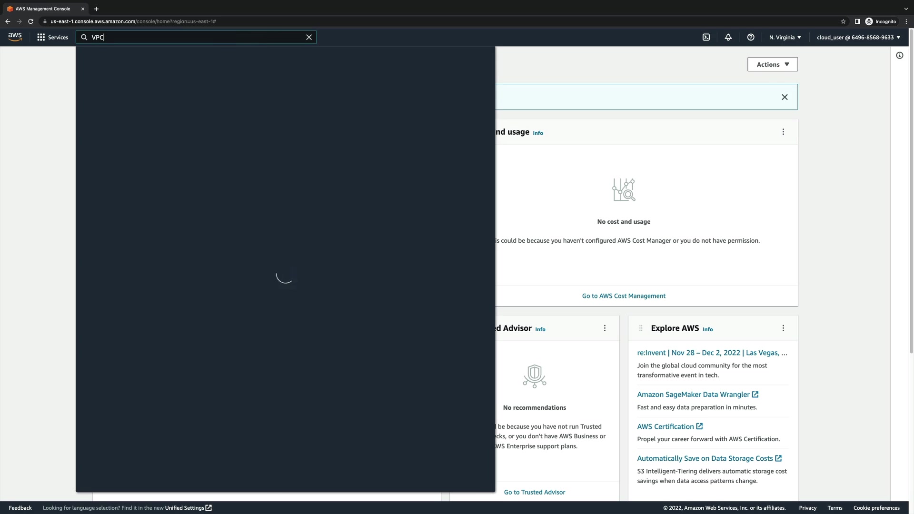914x514 pixels.
Task: Open Cost and usage widget options menu
Action: (783, 132)
